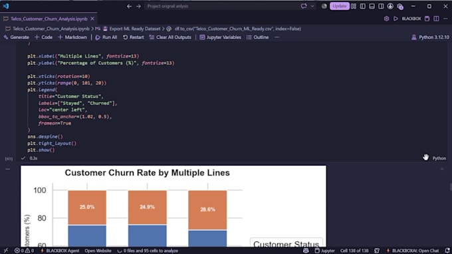The width and height of the screenshot is (452, 254).
Task: Click the BLACKBOX label in editor toolbar
Action: pos(411,19)
